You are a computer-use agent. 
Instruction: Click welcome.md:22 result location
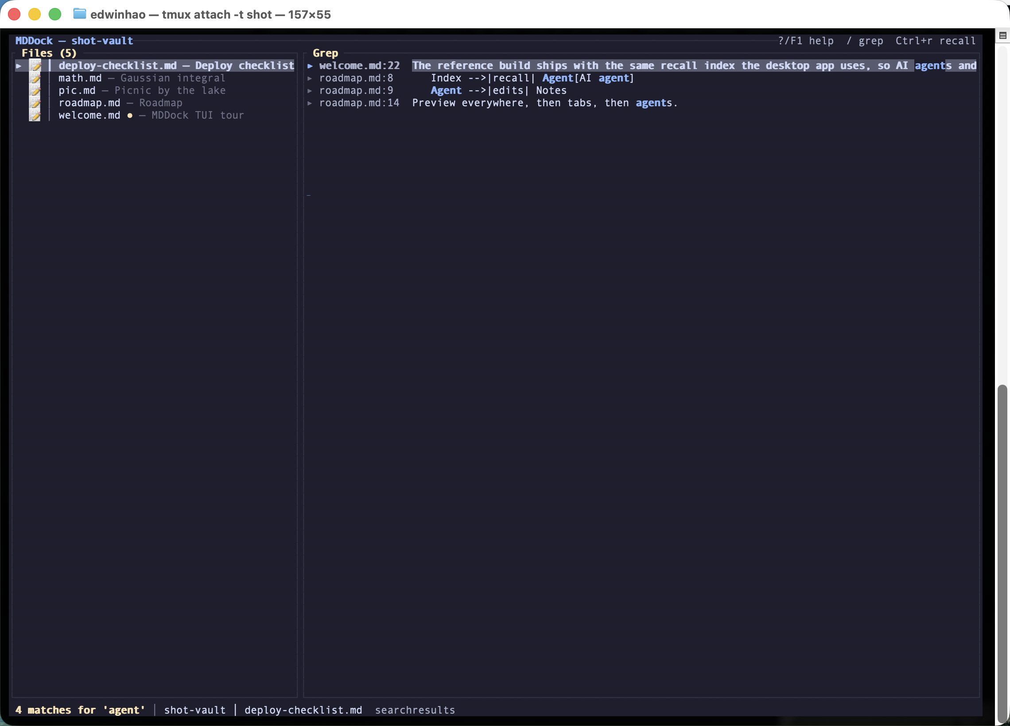pos(359,66)
